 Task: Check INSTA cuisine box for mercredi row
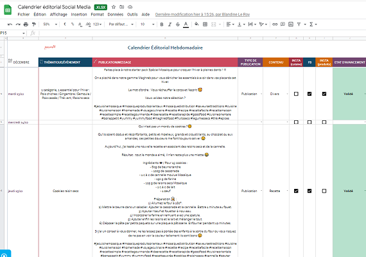[x=296, y=122]
